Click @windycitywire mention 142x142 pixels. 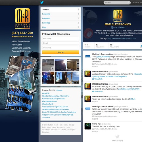[99, 76]
